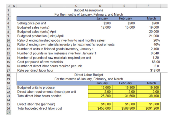Click 'Cost per pound of raw materials' label

pyautogui.click(x=40, y=62)
